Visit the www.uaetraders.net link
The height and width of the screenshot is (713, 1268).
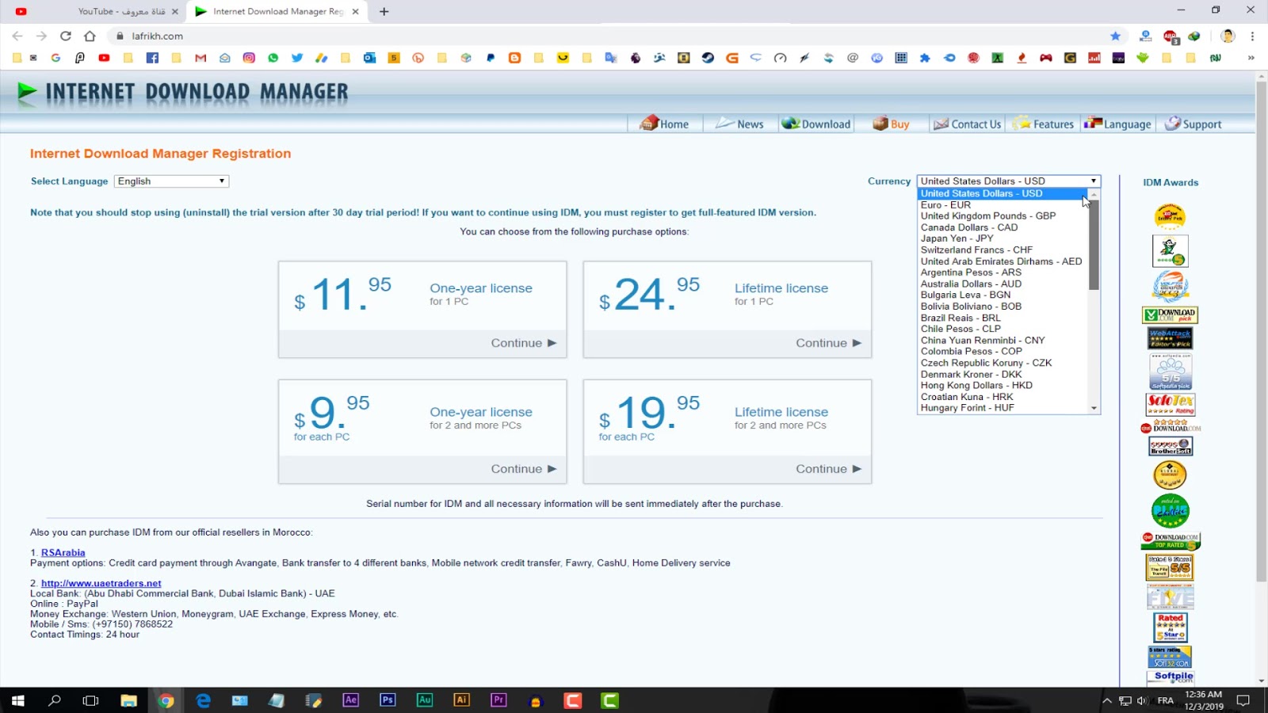pos(101,584)
